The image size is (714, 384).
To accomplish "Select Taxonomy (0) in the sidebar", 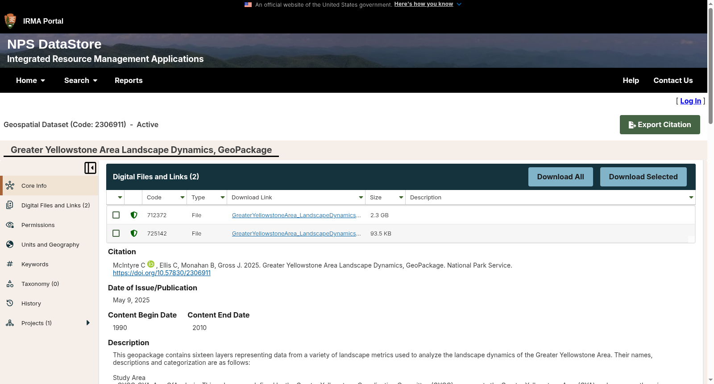I will pos(49,284).
